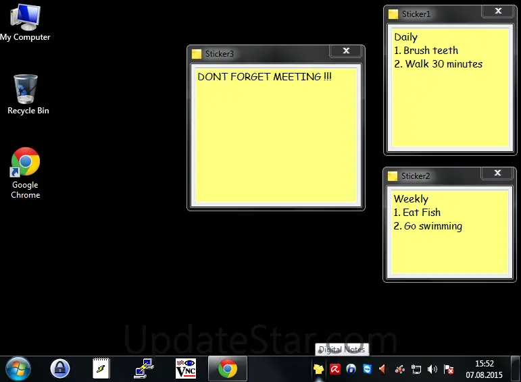Close the Sticker3 note window

pos(346,51)
